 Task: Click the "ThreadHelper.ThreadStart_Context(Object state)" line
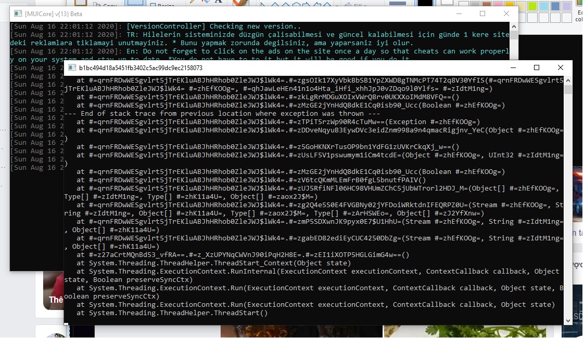coord(214,263)
